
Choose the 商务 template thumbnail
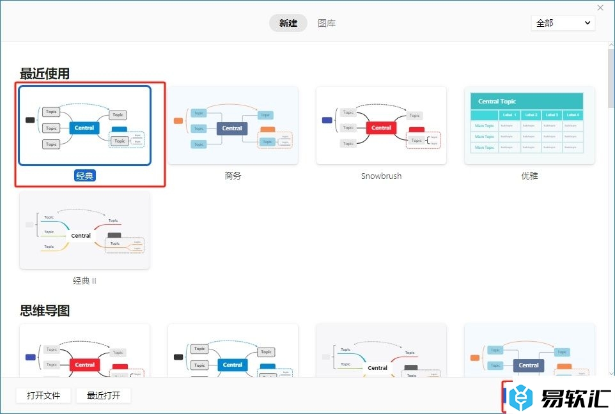(x=233, y=125)
